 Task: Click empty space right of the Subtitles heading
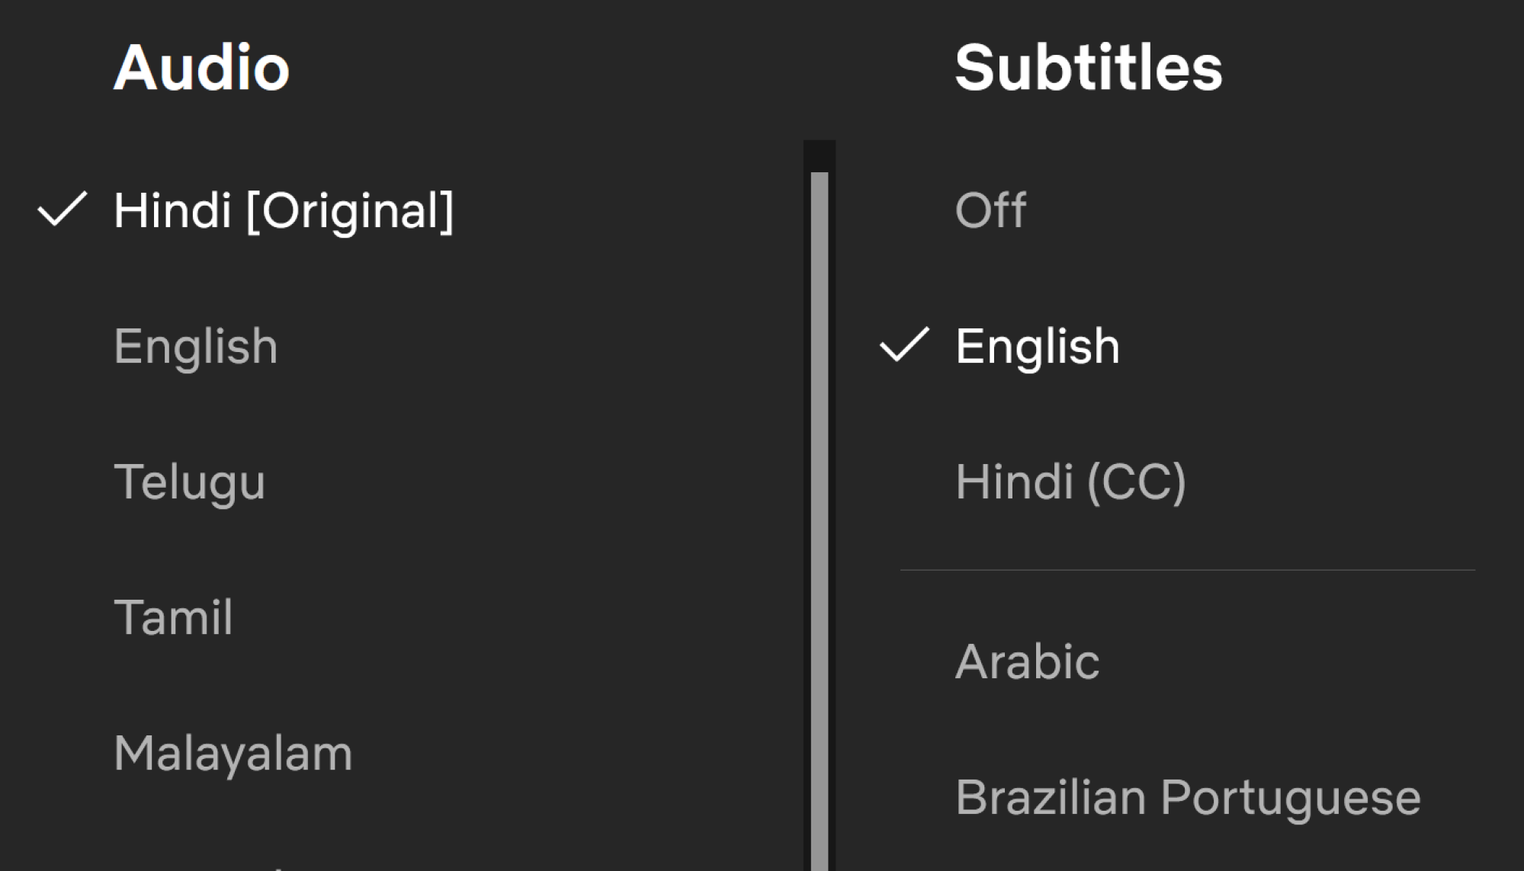pos(1372,68)
